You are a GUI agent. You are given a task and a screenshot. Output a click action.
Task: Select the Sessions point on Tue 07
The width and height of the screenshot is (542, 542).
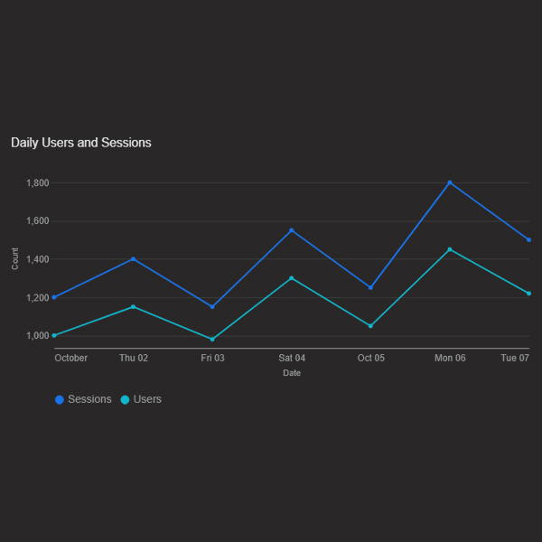point(528,240)
